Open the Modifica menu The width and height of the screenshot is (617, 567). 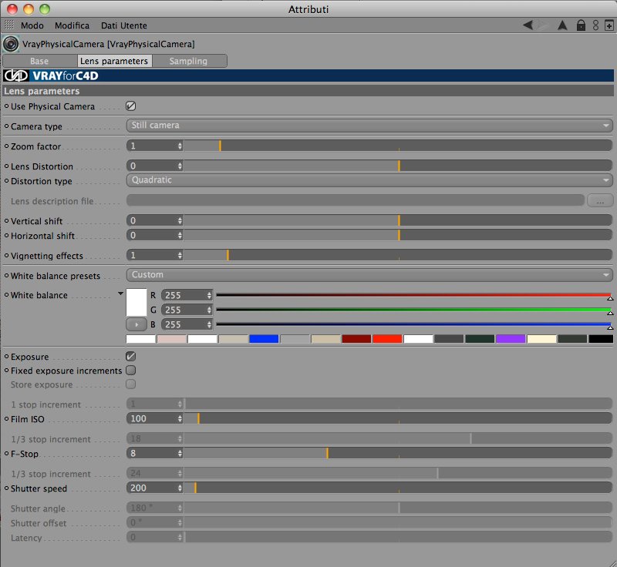pyautogui.click(x=72, y=25)
